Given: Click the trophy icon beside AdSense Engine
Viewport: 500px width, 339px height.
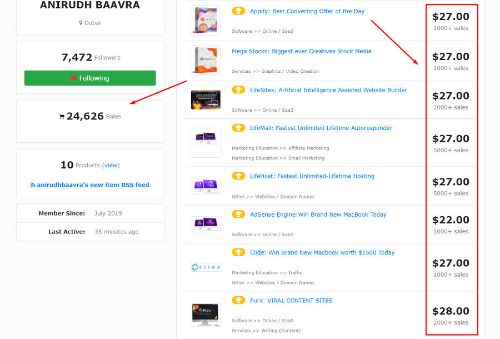Looking at the screenshot, I should point(238,215).
